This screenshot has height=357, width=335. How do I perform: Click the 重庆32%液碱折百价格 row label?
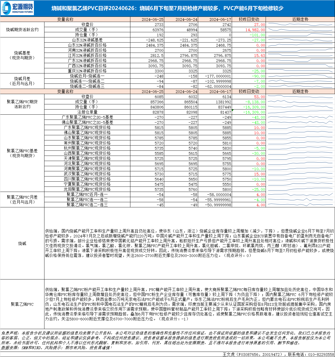(x=87, y=71)
